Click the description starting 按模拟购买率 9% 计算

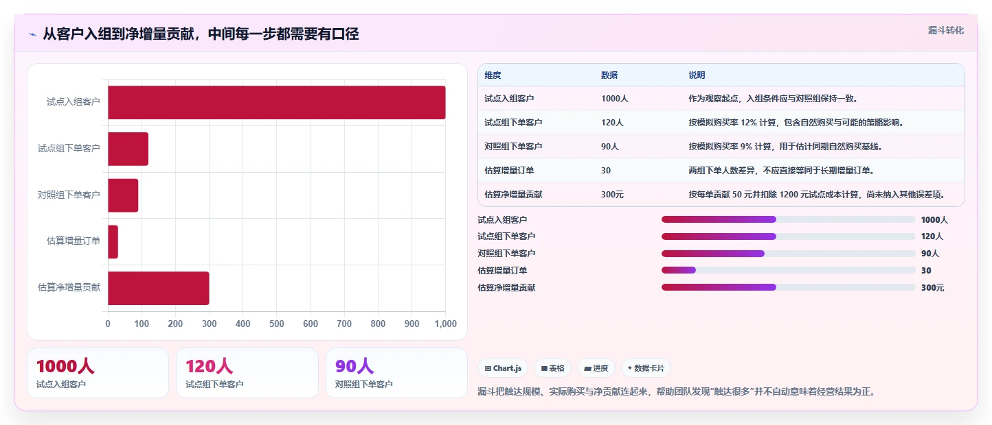pos(785,147)
